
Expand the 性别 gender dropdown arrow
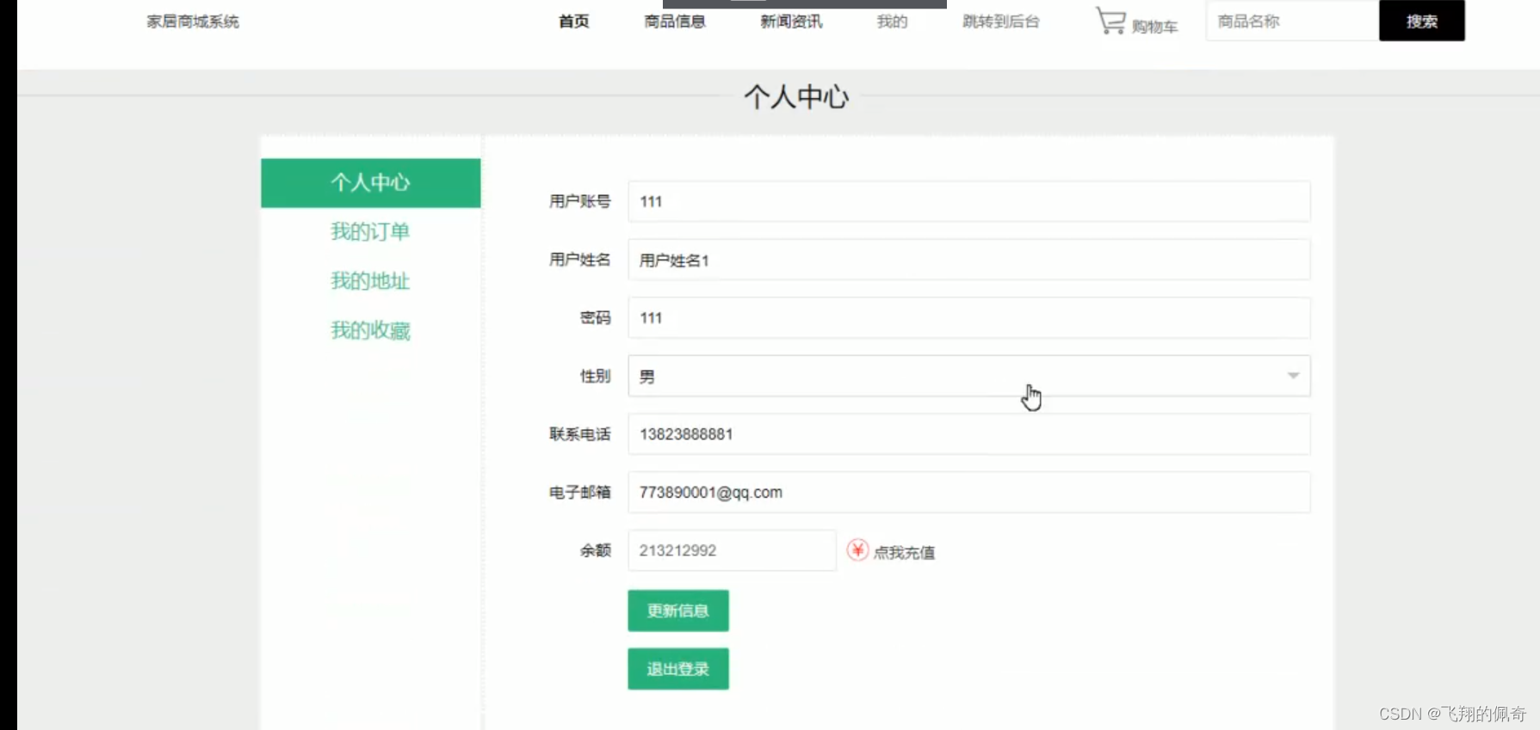tap(1293, 376)
